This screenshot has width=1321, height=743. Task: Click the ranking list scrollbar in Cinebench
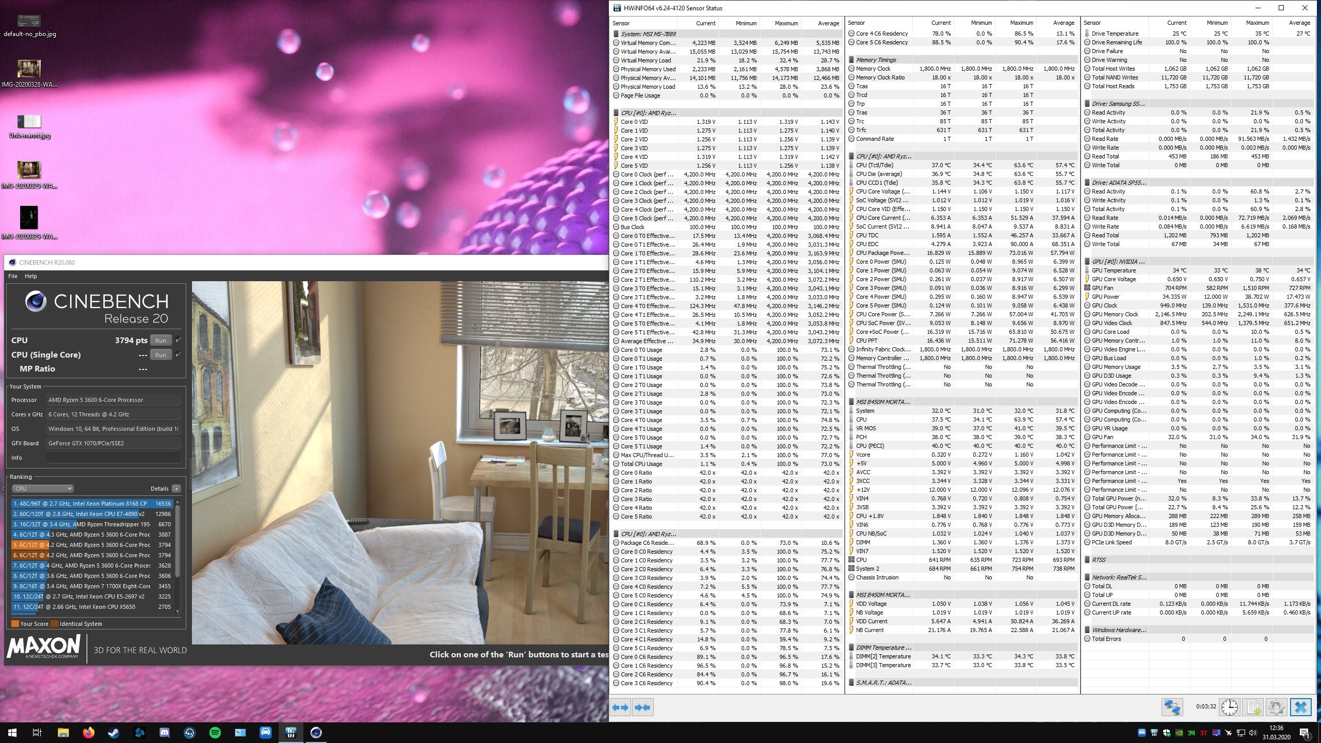178,542
